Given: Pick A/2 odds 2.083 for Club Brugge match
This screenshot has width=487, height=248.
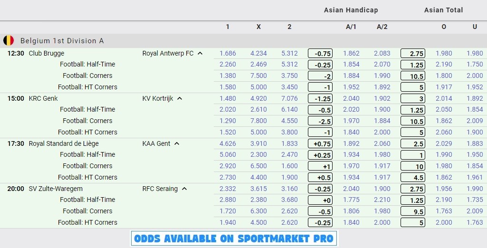Looking at the screenshot, I should [382, 53].
